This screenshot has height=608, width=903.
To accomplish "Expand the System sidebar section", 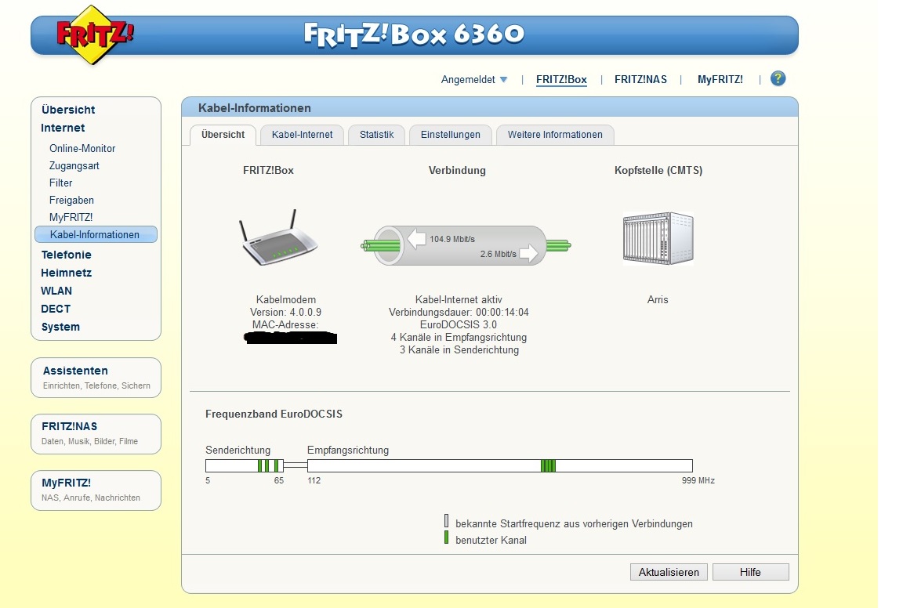I will [x=60, y=327].
